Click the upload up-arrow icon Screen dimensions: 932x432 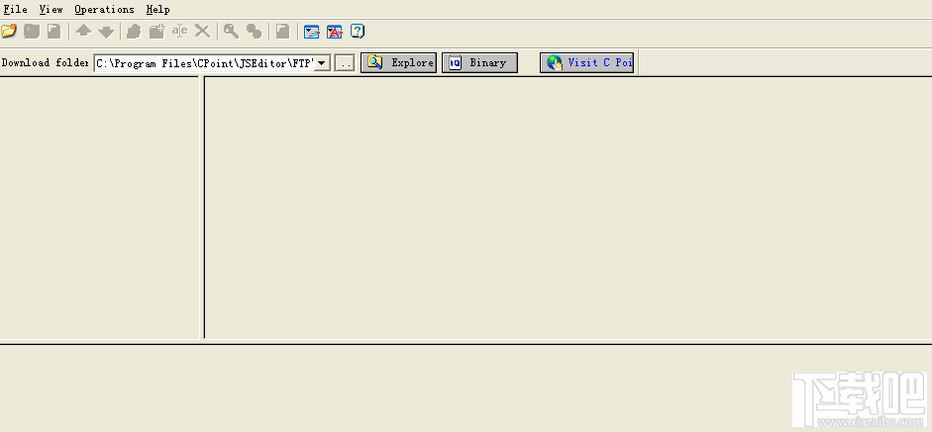tap(83, 31)
